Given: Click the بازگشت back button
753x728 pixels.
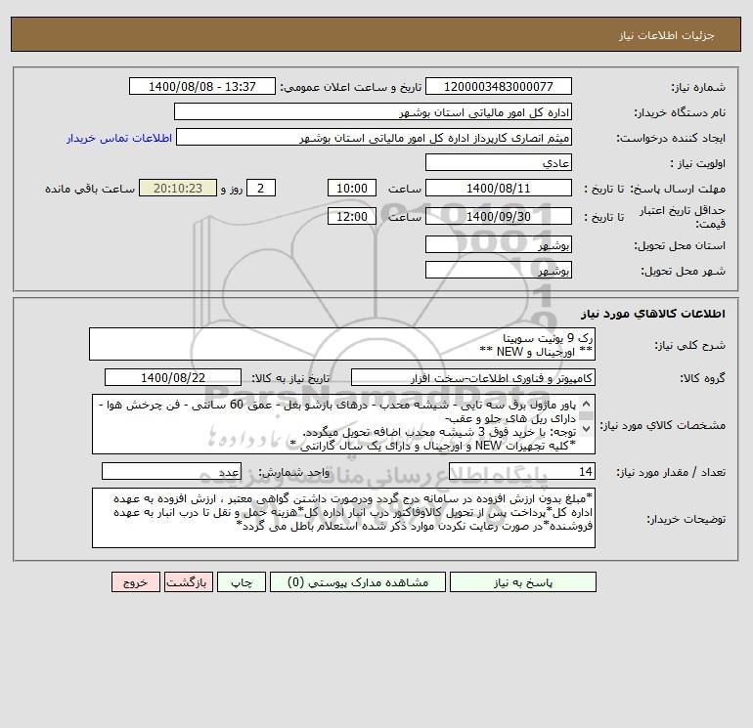Looking at the screenshot, I should tap(188, 582).
